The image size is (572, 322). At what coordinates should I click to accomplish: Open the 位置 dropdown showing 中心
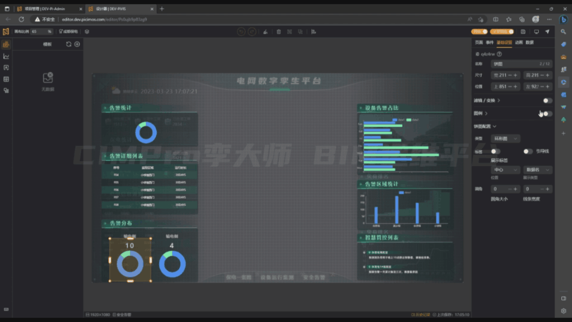505,170
